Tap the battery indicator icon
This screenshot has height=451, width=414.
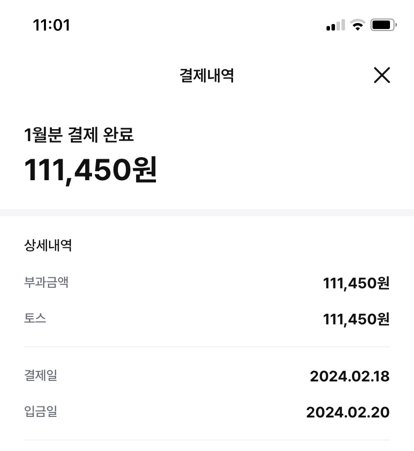click(x=383, y=25)
